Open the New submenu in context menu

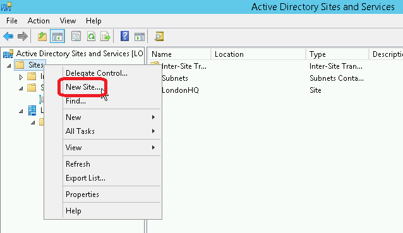coord(112,117)
